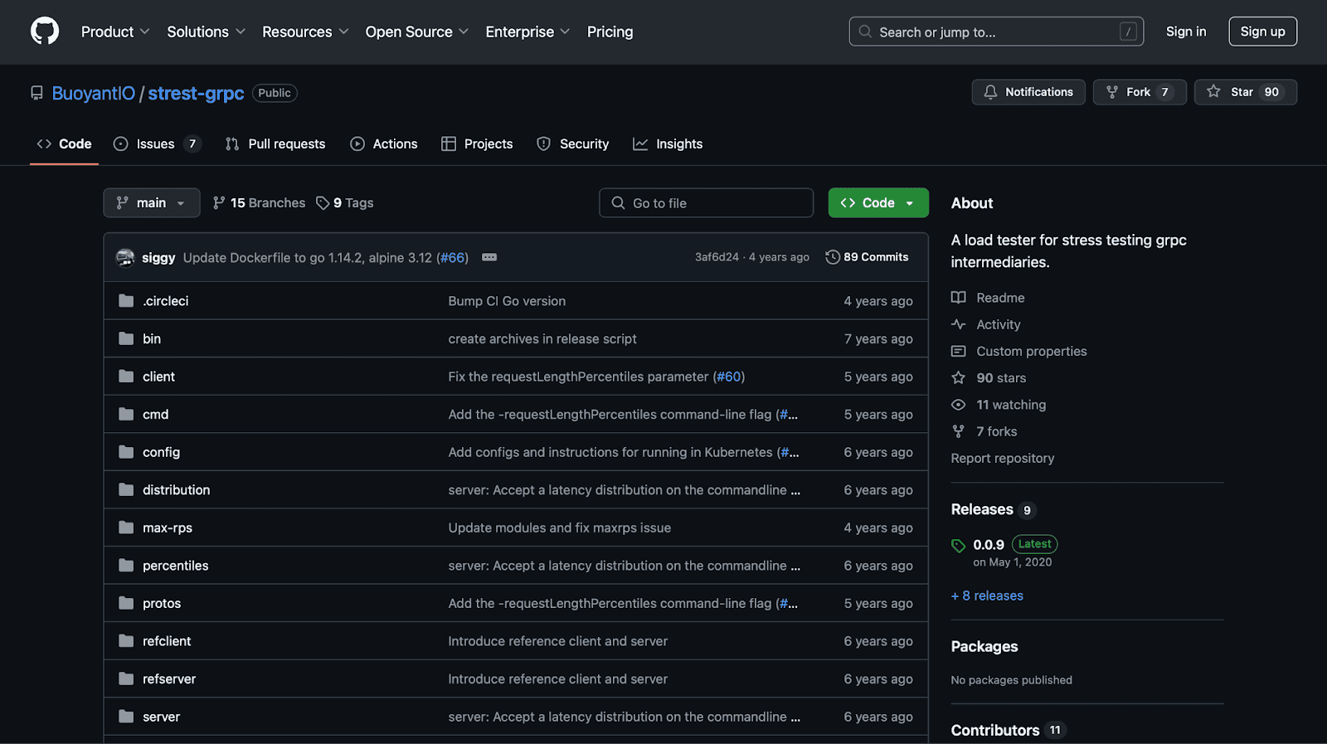
Task: Click the folder icon for server
Action: pyautogui.click(x=126, y=717)
